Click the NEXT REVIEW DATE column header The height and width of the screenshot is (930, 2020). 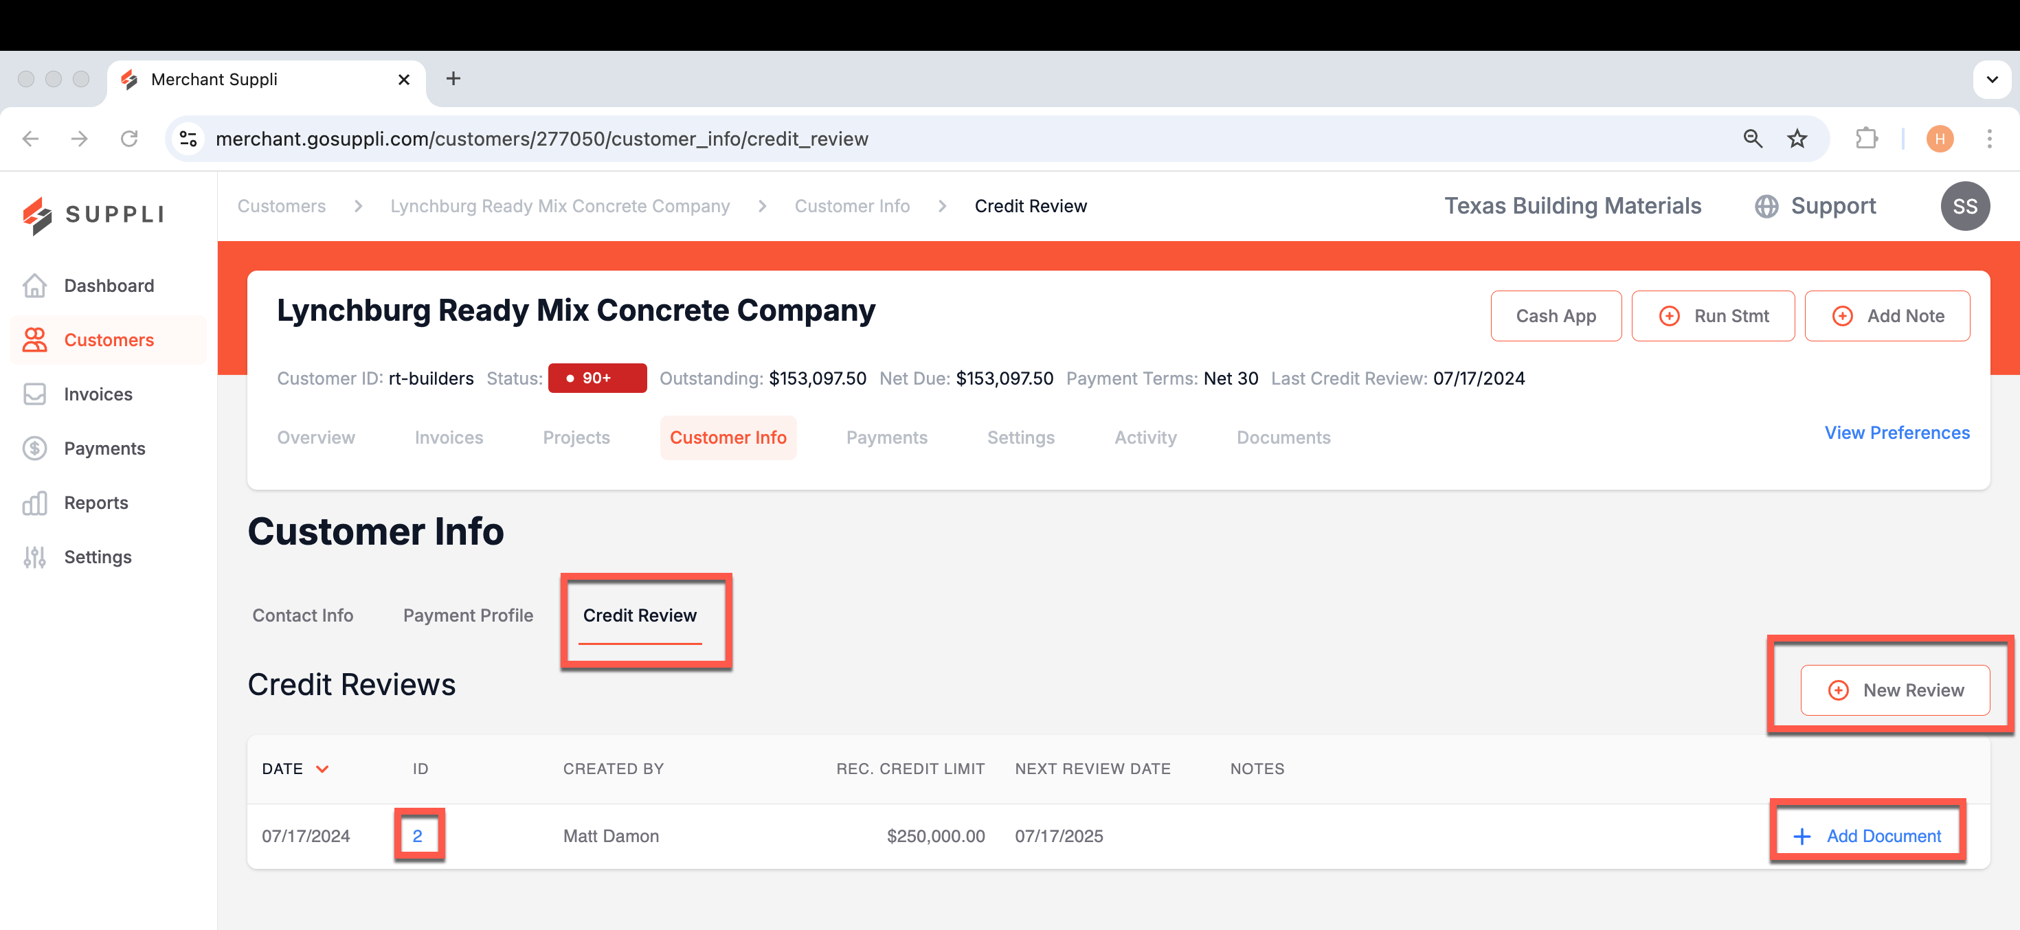[1093, 769]
